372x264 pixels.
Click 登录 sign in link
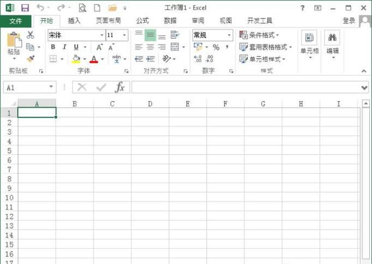tap(349, 21)
